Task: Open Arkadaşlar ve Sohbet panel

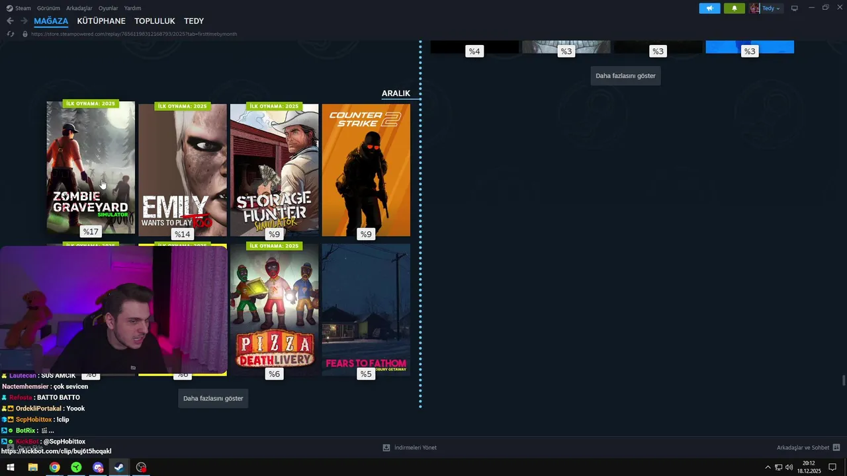Action: [x=808, y=448]
